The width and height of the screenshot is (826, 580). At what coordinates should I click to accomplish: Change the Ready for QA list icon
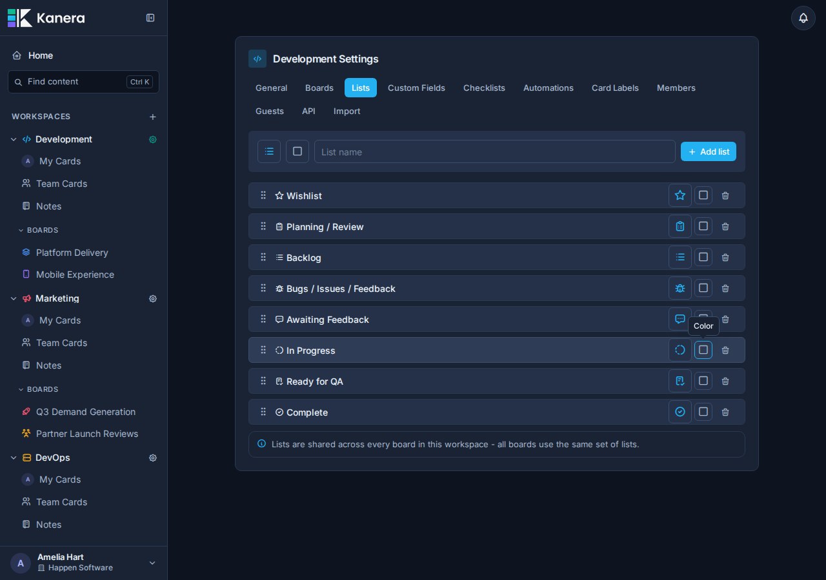tap(680, 381)
